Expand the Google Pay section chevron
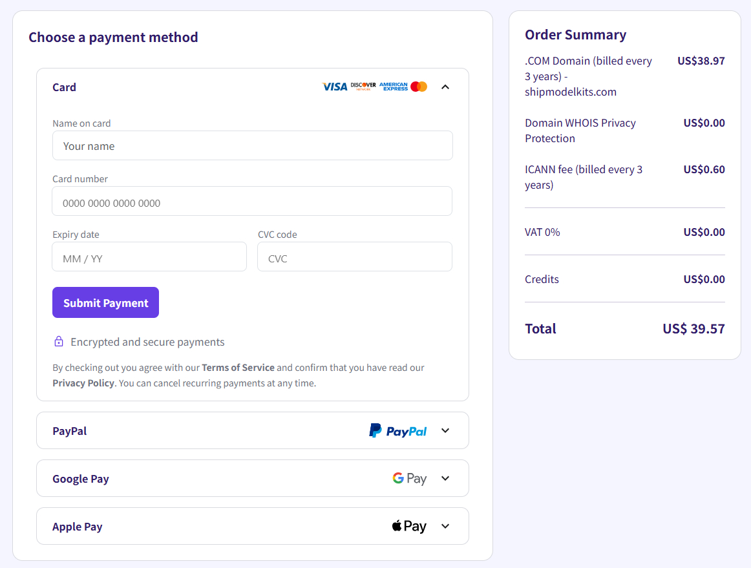 [445, 479]
